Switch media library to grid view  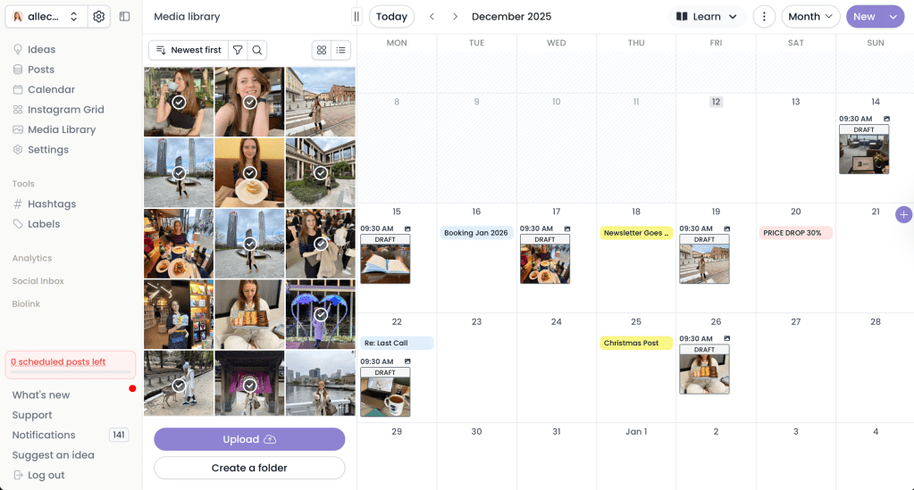pyautogui.click(x=322, y=50)
